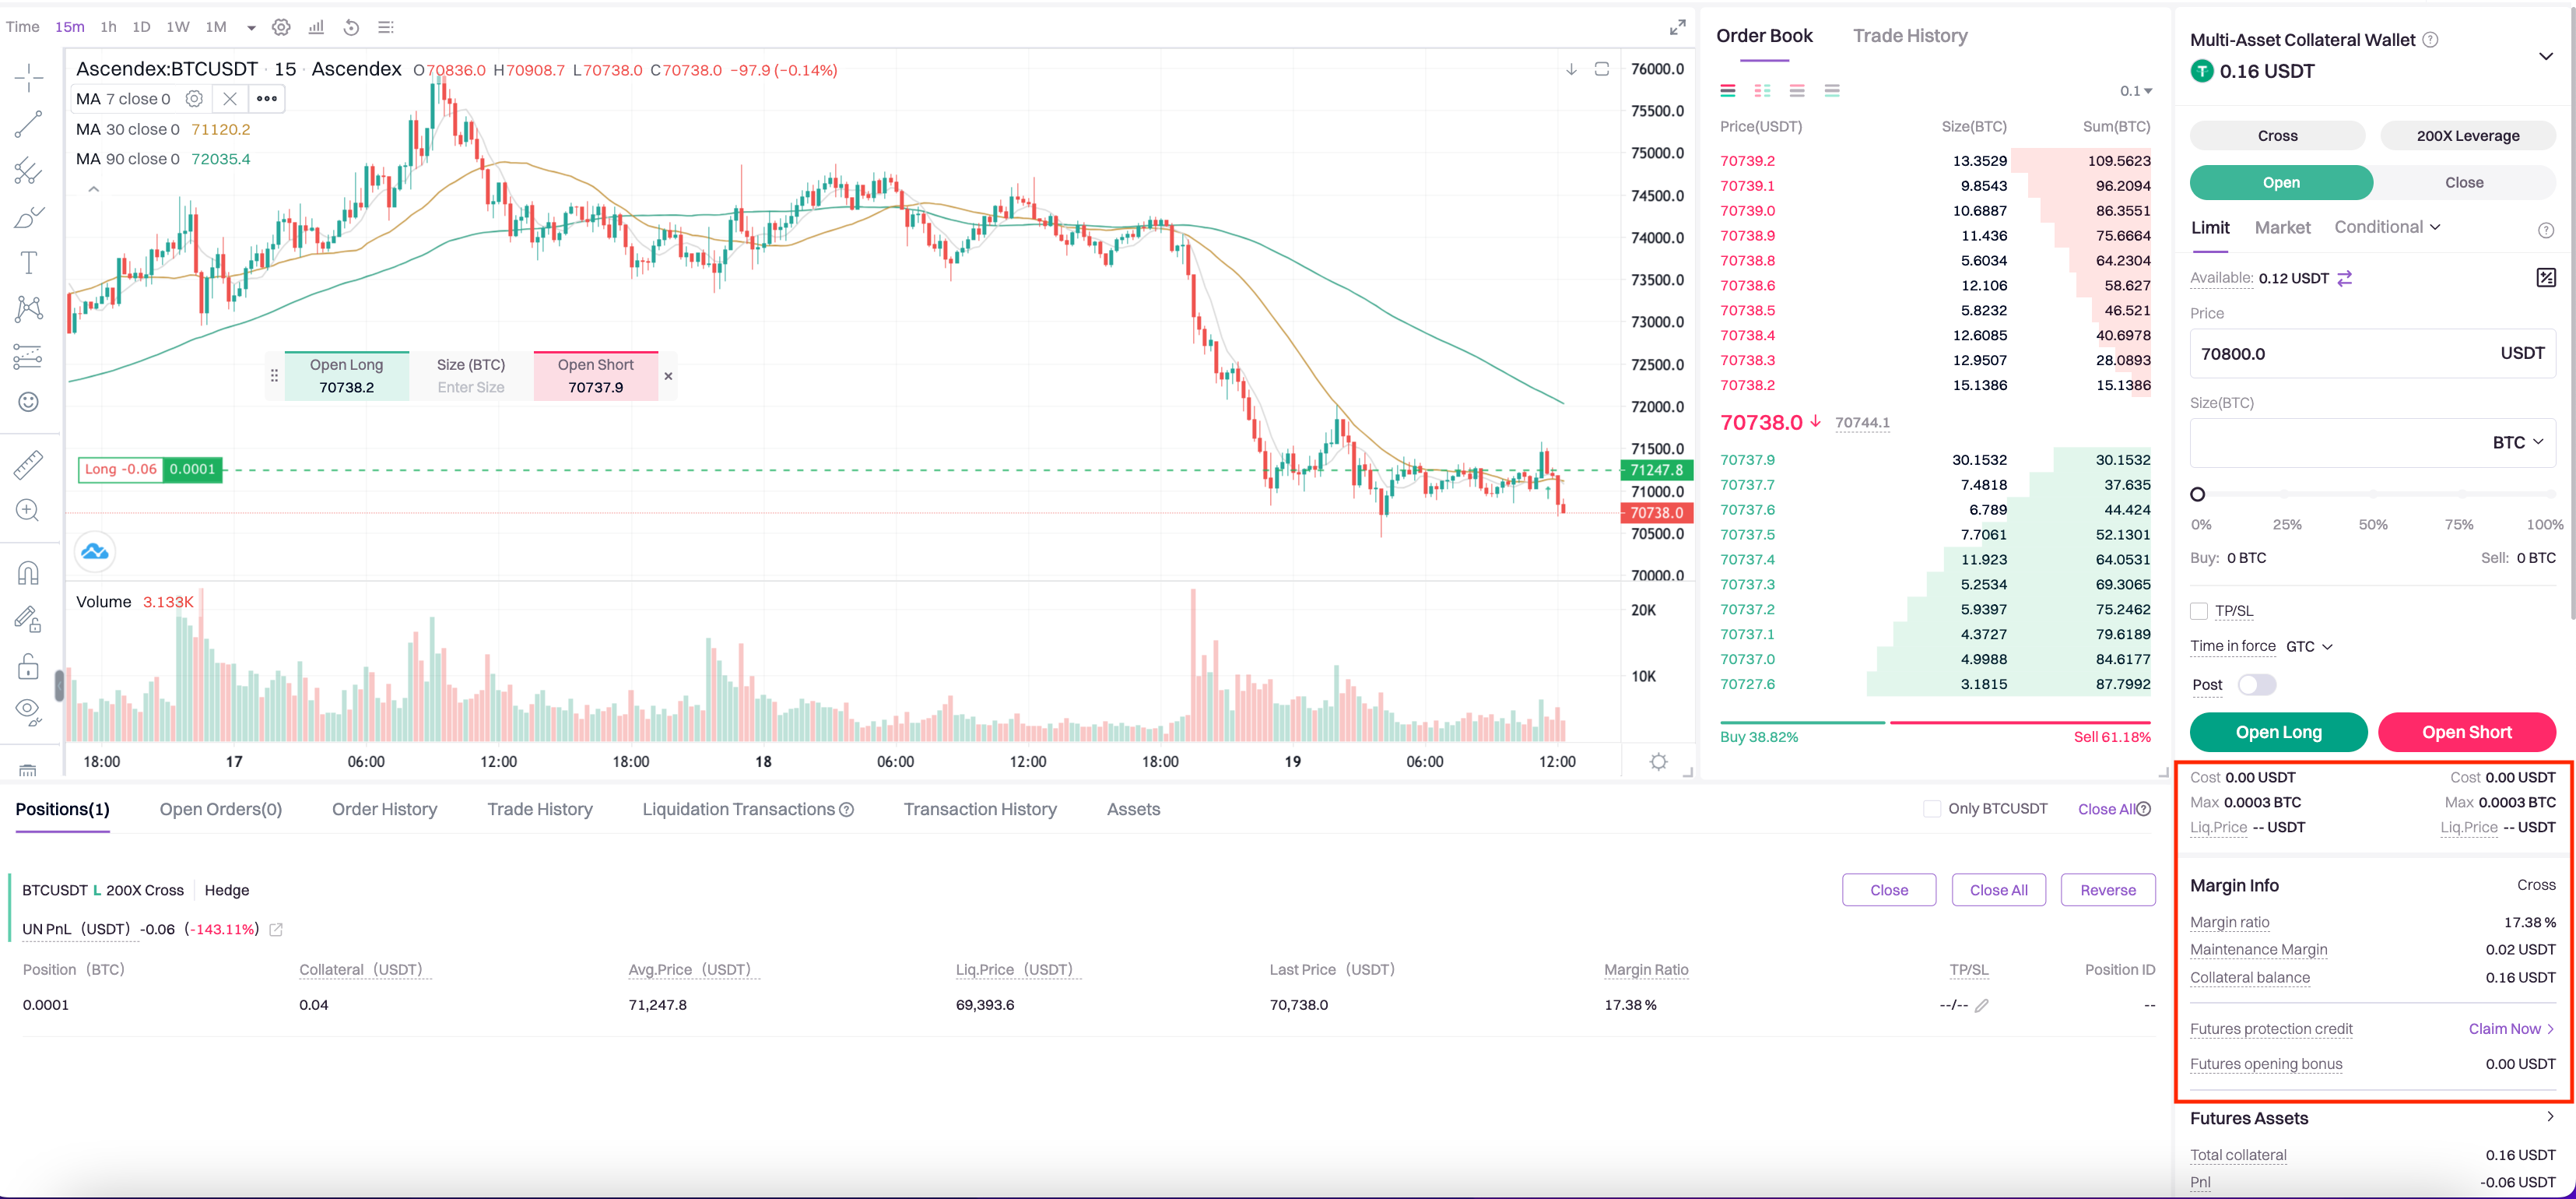The height and width of the screenshot is (1199, 2576).
Task: Check the Only BTCUSDT filter
Action: coord(1932,809)
